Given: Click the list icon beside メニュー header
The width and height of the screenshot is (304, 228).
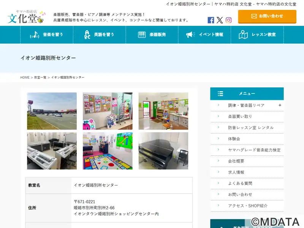Looking at the screenshot, I should click(x=220, y=93).
